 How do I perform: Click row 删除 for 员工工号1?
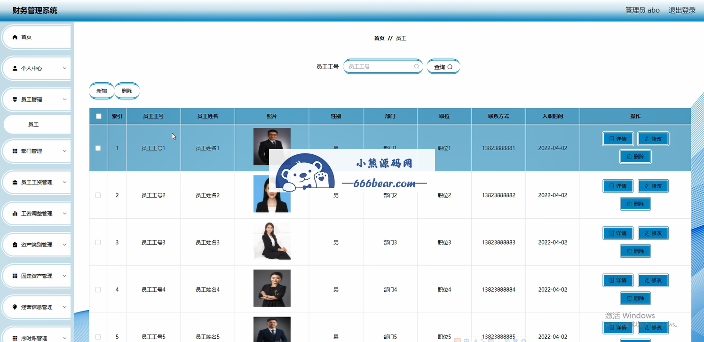pos(635,157)
